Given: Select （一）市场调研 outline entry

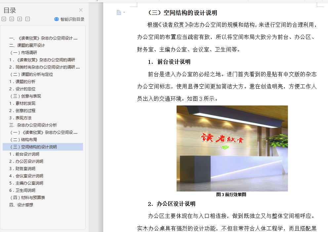Looking at the screenshot, I should coord(23,53).
